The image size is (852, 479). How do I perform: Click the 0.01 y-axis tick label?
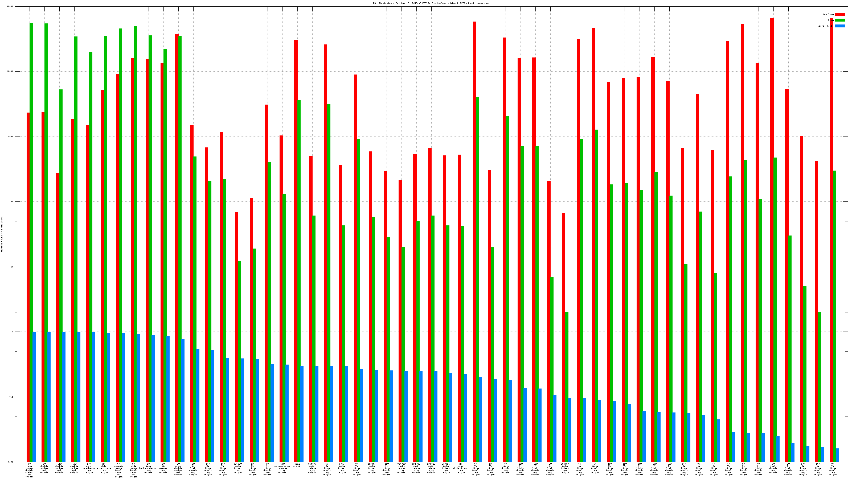coord(11,462)
